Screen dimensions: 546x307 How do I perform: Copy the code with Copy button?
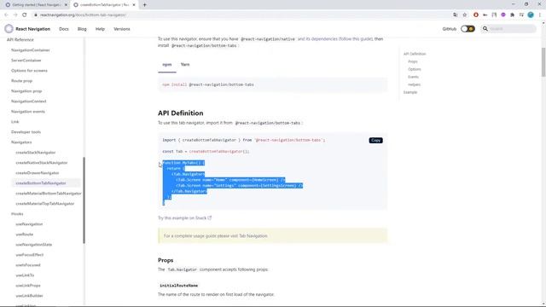pos(375,140)
